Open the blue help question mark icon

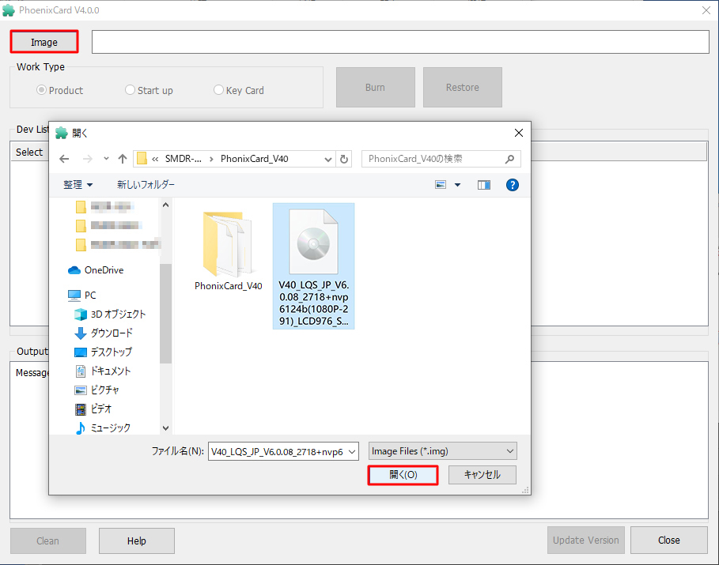[x=512, y=185]
